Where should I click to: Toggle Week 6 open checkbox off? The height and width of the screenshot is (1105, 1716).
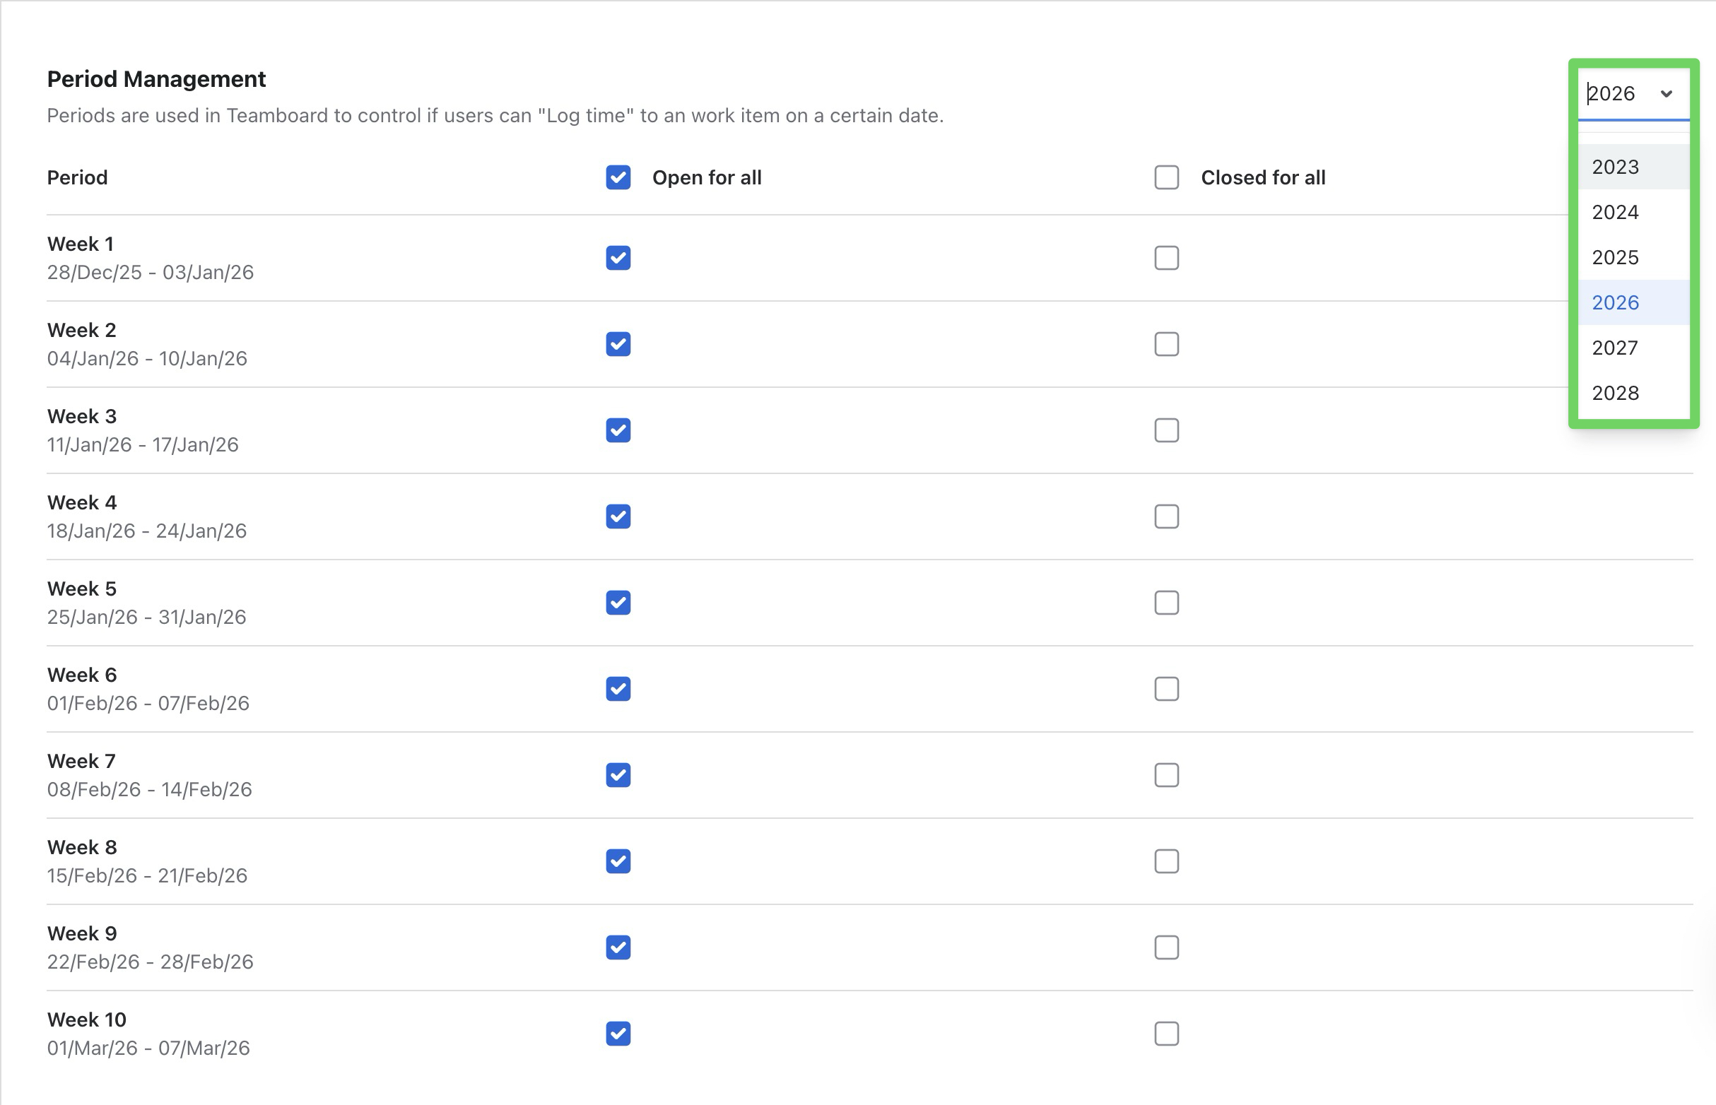point(618,688)
